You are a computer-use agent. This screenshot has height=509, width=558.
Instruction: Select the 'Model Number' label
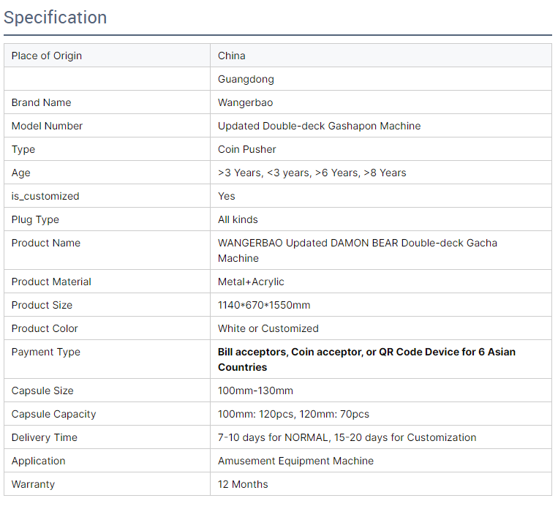tap(47, 126)
